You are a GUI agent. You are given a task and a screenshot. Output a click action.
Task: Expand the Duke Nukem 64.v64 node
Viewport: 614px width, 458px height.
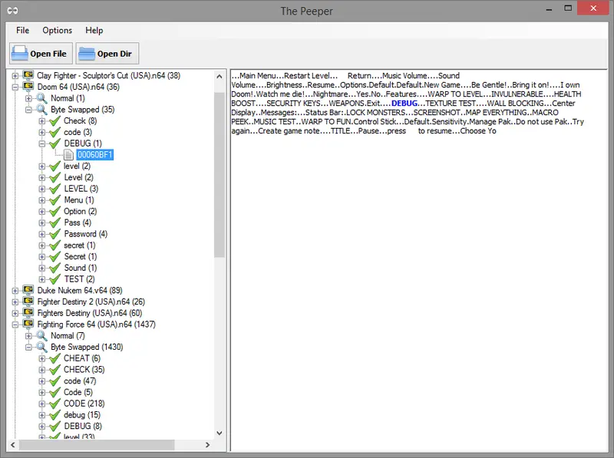15,291
